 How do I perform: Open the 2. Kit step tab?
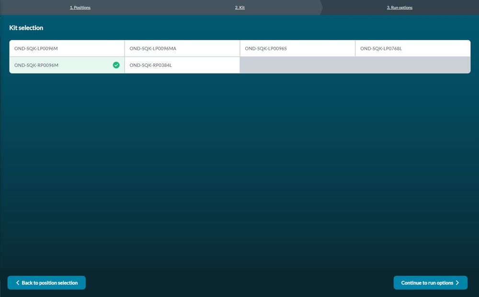coord(240,7)
